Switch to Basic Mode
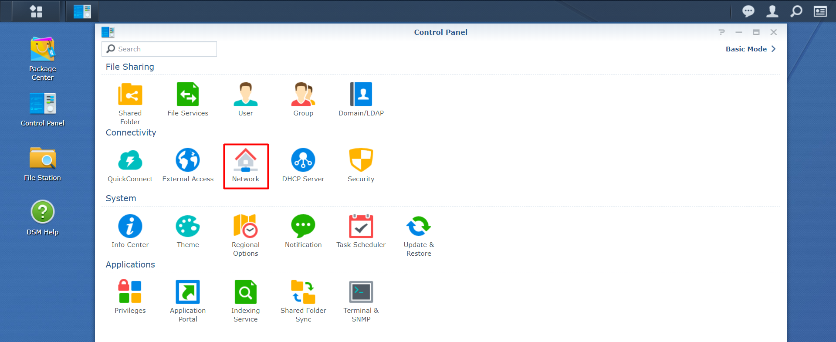836x342 pixels. (751, 49)
